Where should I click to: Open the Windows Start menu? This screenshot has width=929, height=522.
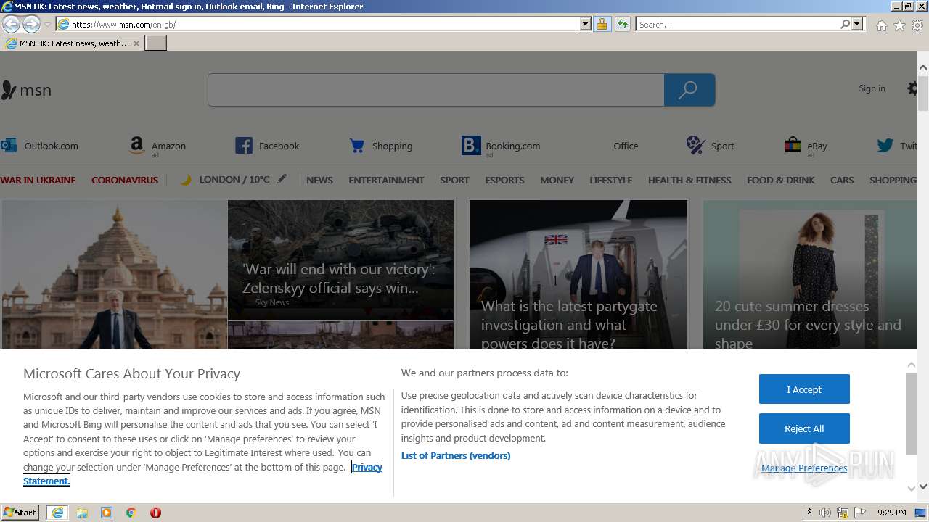coord(20,512)
